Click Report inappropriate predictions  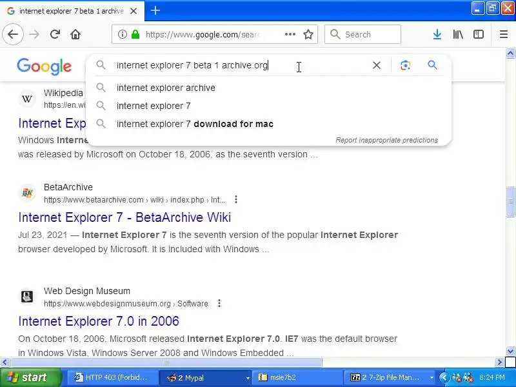386,140
